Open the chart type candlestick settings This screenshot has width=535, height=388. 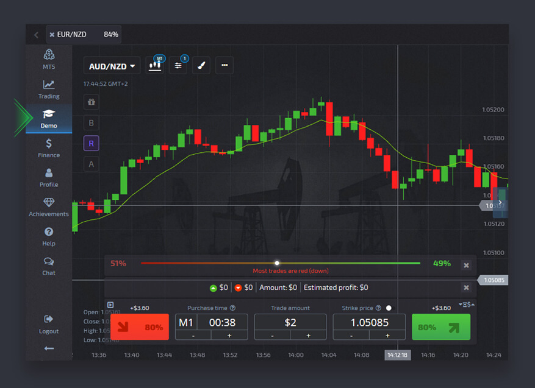tap(156, 65)
